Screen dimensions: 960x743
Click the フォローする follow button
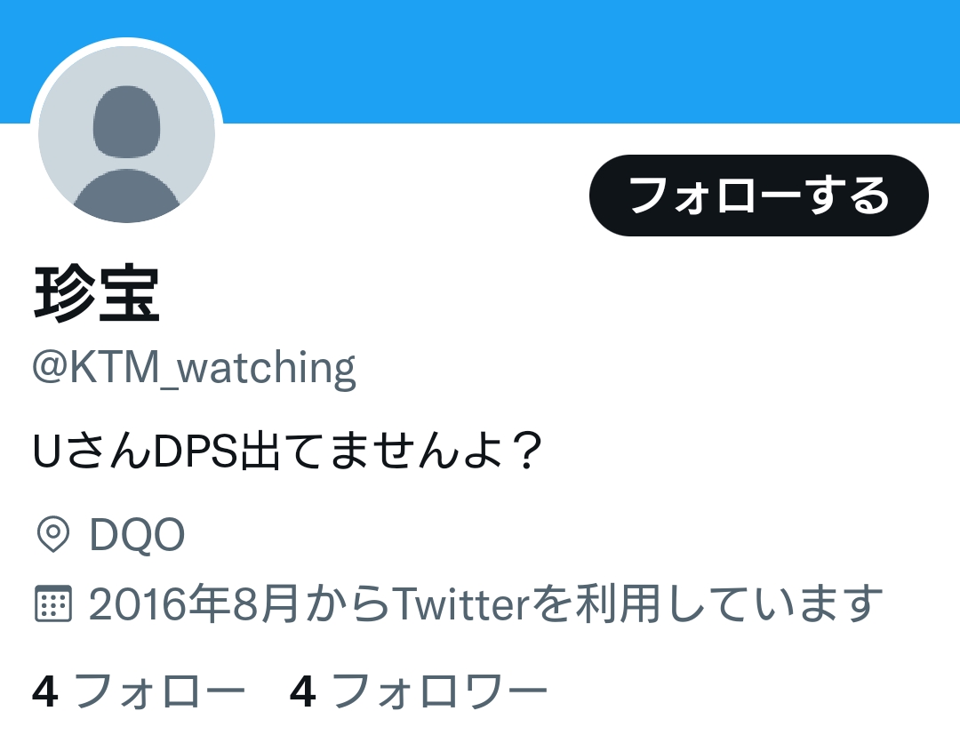pyautogui.click(x=758, y=196)
